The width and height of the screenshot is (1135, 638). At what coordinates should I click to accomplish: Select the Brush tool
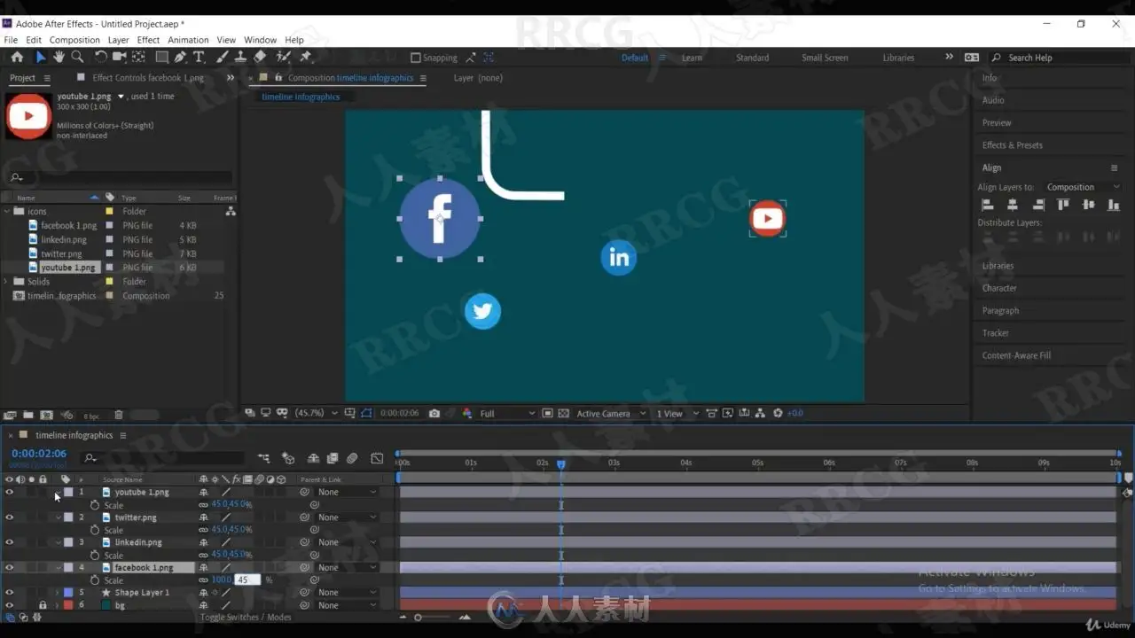[222, 57]
